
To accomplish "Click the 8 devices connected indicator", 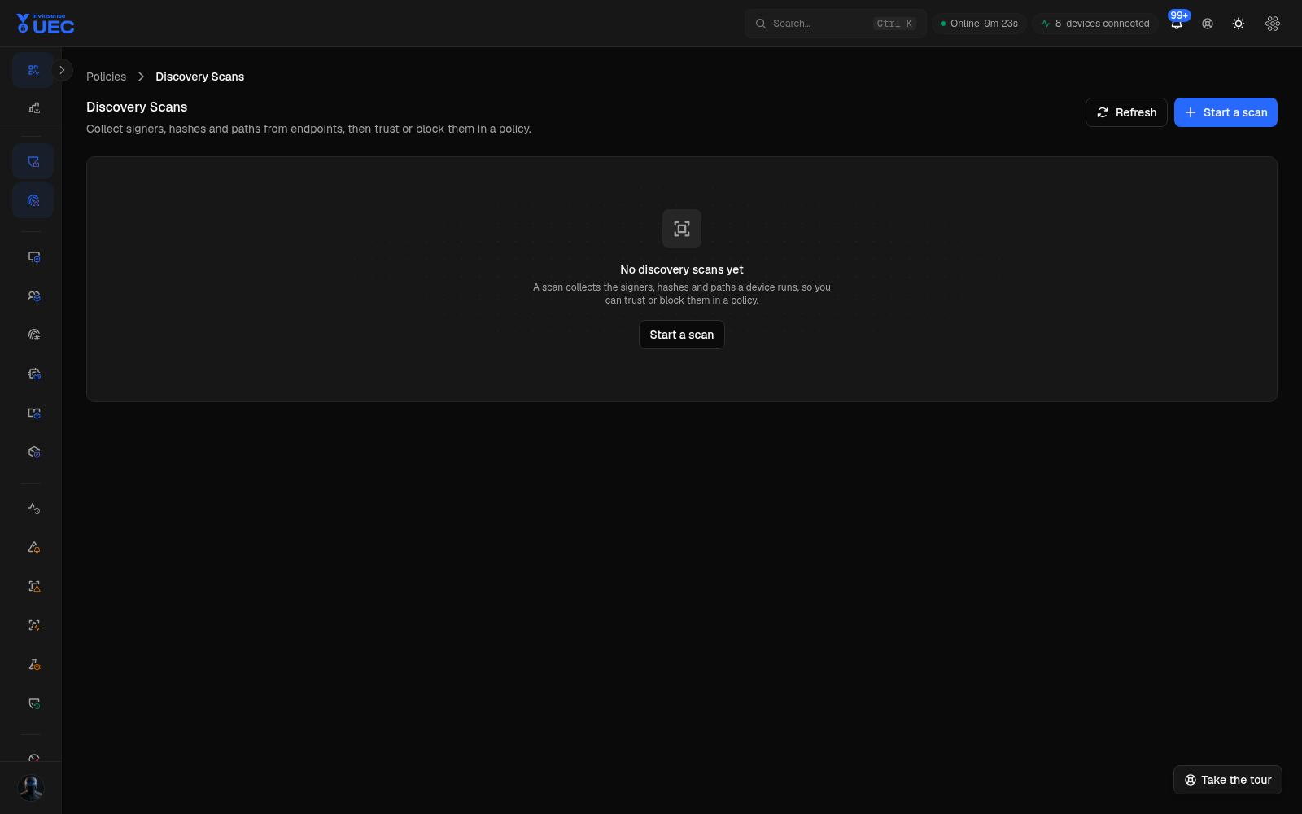I will click(x=1095, y=24).
